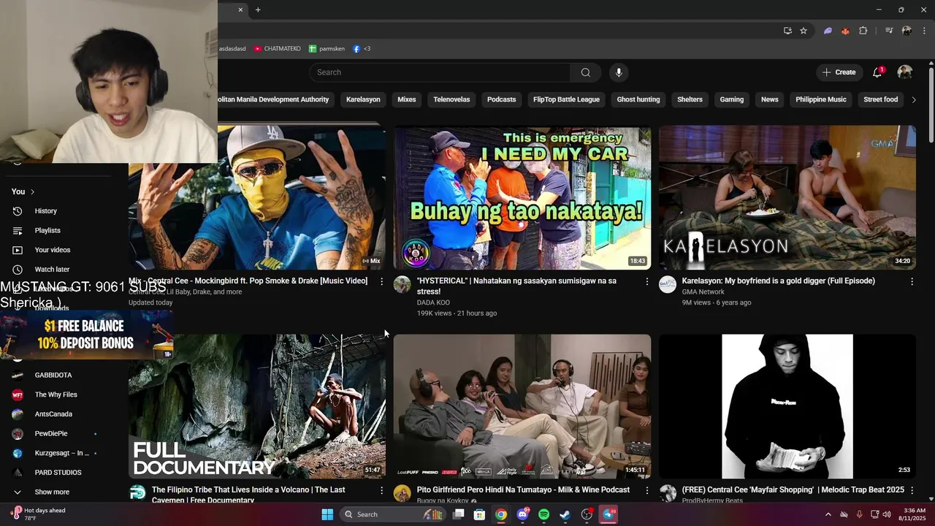Select the News filter chip
This screenshot has width=935, height=526.
(x=770, y=99)
